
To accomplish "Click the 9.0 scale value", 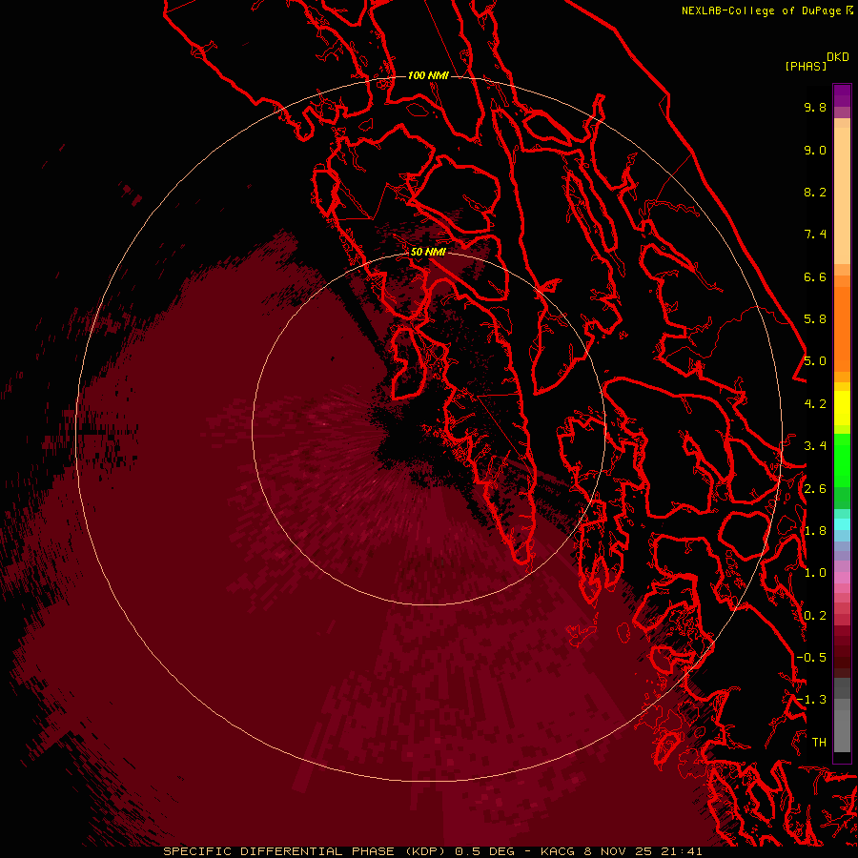I will [x=815, y=150].
